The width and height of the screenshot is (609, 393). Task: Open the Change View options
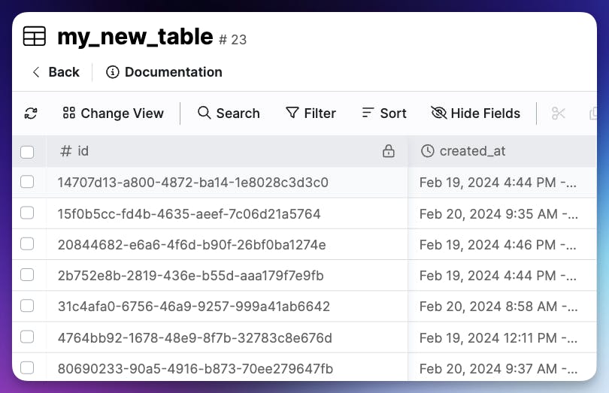point(113,113)
